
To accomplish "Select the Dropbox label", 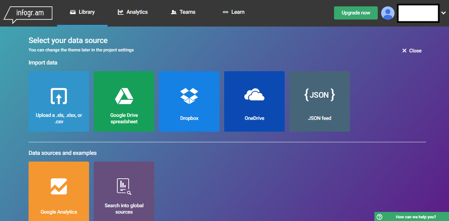I will click(x=189, y=118).
